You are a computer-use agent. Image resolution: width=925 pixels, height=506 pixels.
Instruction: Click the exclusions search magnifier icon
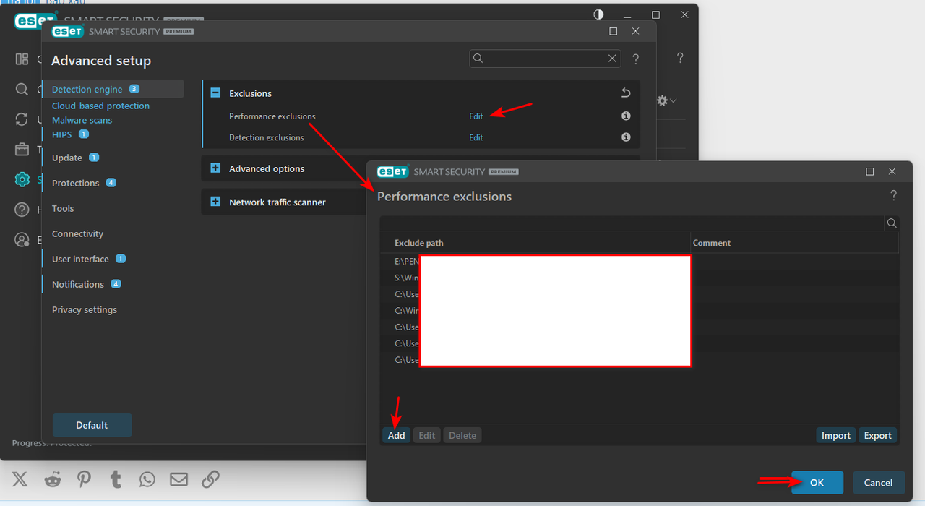click(892, 223)
